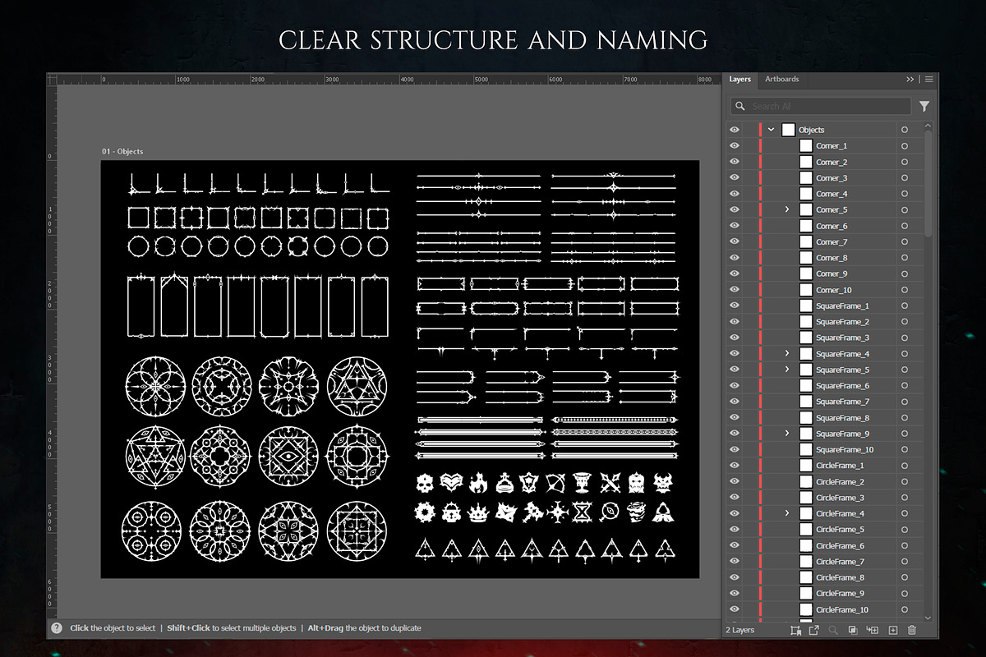This screenshot has height=657, width=986.
Task: Toggle visibility of CircleFrame_4
Action: click(735, 513)
